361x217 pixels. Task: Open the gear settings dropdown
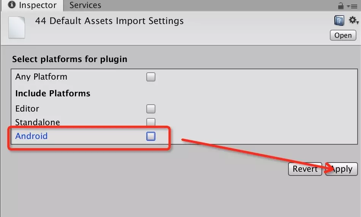pyautogui.click(x=353, y=21)
